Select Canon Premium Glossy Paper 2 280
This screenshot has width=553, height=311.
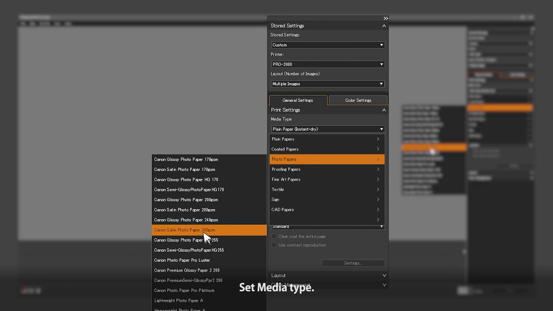210,270
